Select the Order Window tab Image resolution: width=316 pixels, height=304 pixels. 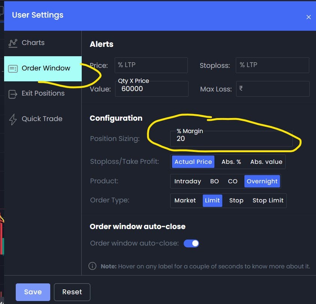(43, 69)
